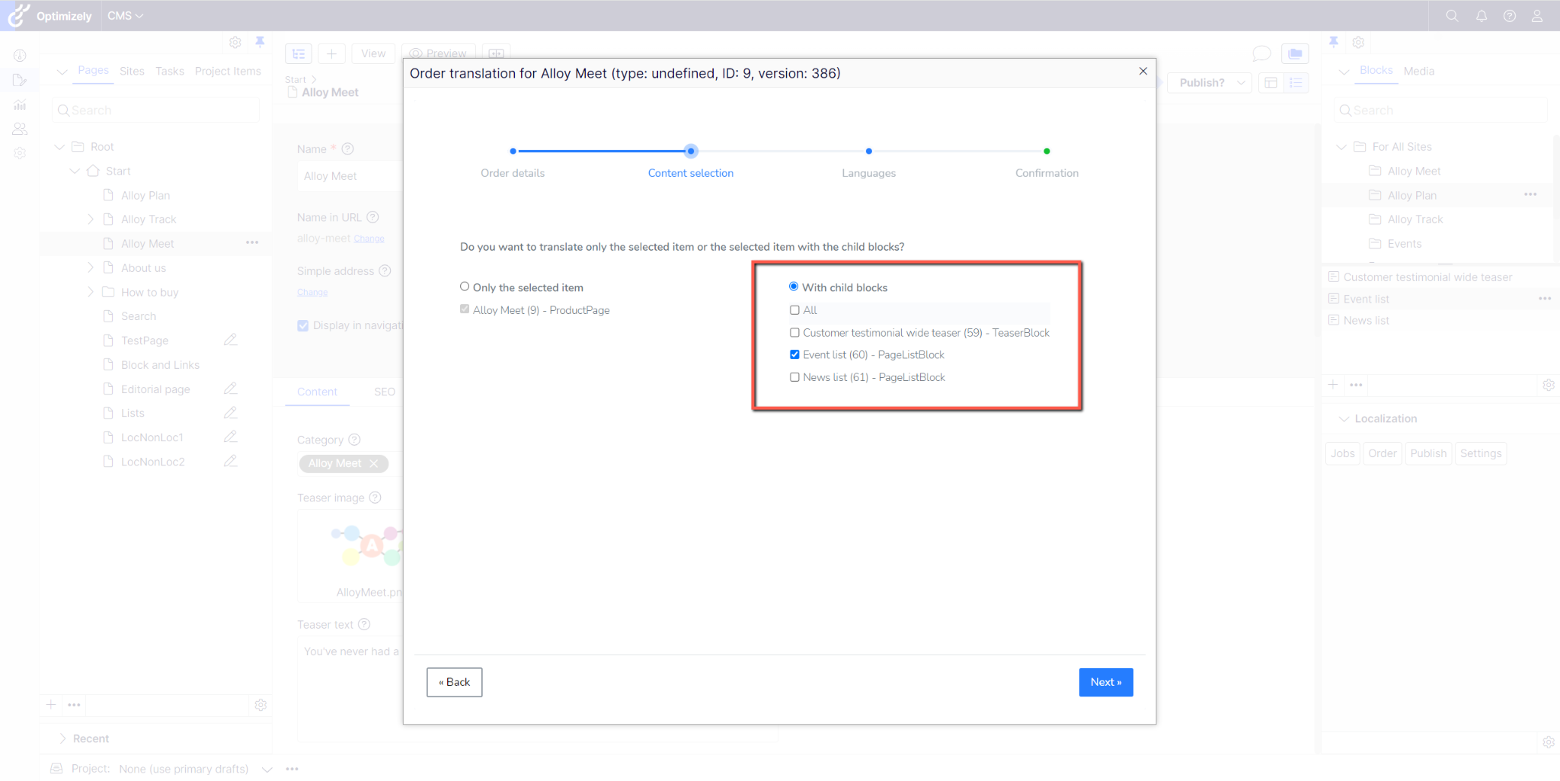Edit LocNonLoc1 with its pencil icon
Viewport: 1560px width, 781px height.
(x=230, y=437)
